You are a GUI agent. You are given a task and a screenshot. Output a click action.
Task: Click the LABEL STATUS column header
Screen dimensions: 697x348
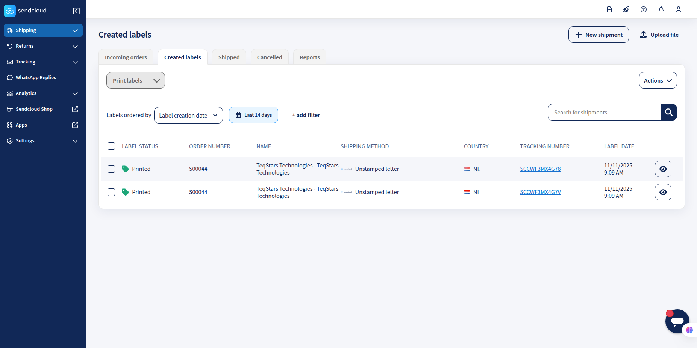click(x=140, y=146)
